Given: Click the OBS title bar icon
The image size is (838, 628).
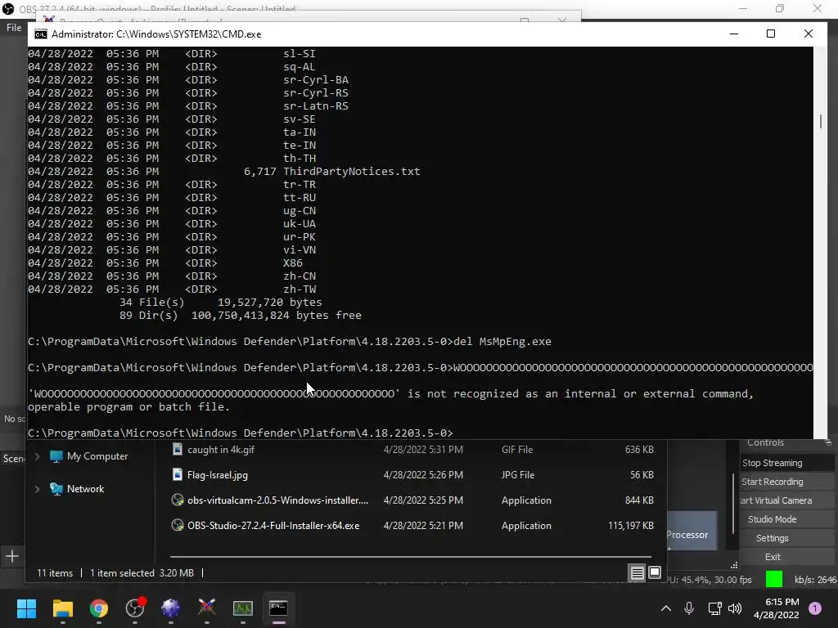Looking at the screenshot, I should click(x=8, y=9).
